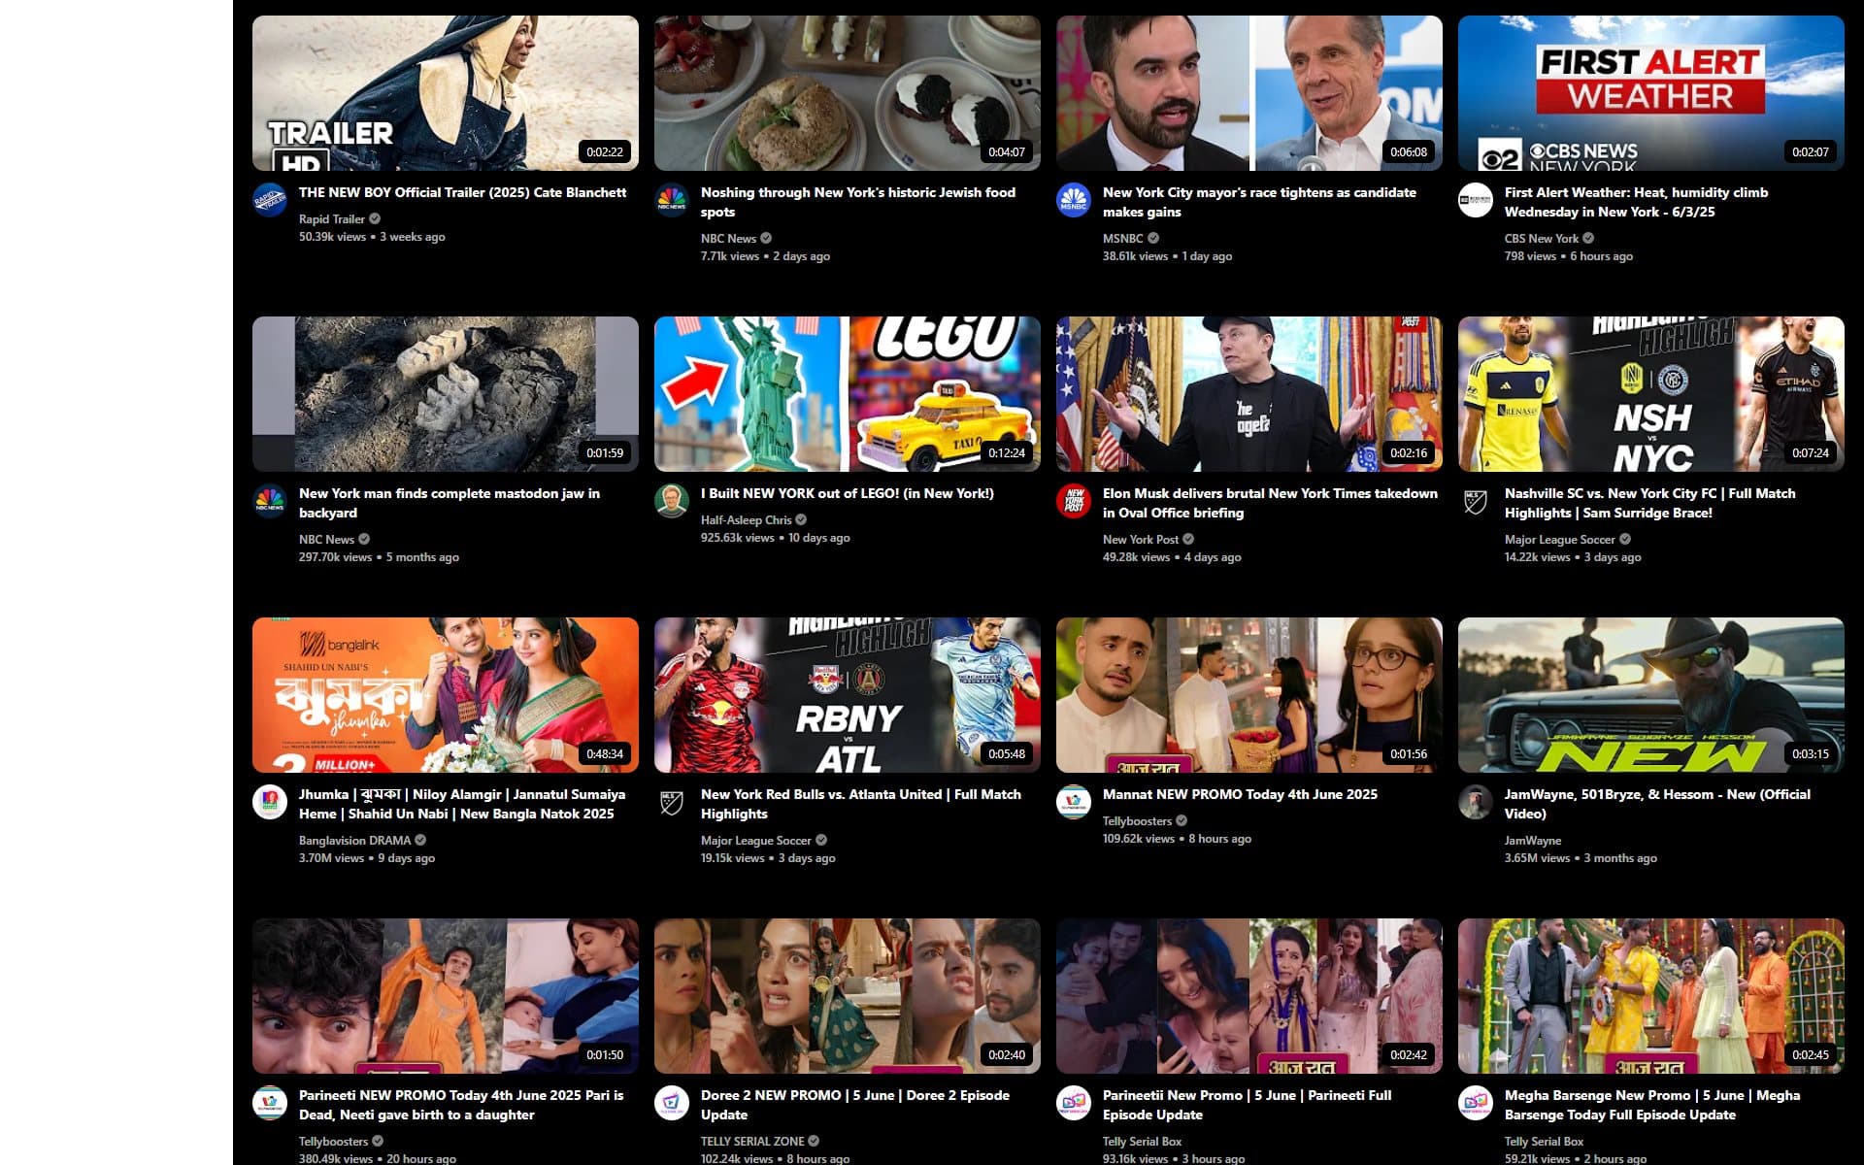Image resolution: width=1864 pixels, height=1165 pixels.
Task: Play the JamWayne New video thumbnail
Action: click(1651, 695)
